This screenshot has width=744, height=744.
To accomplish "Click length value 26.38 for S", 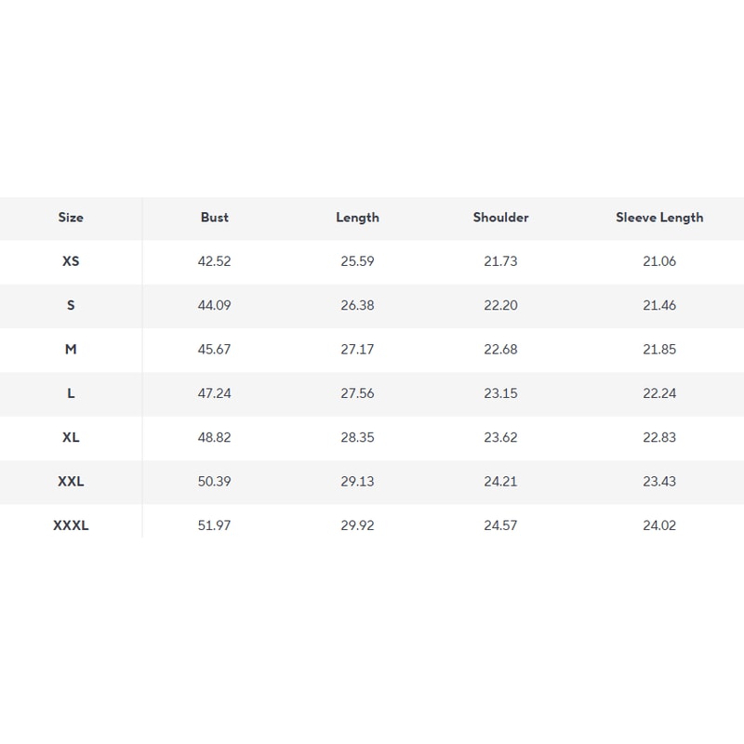I will click(357, 305).
